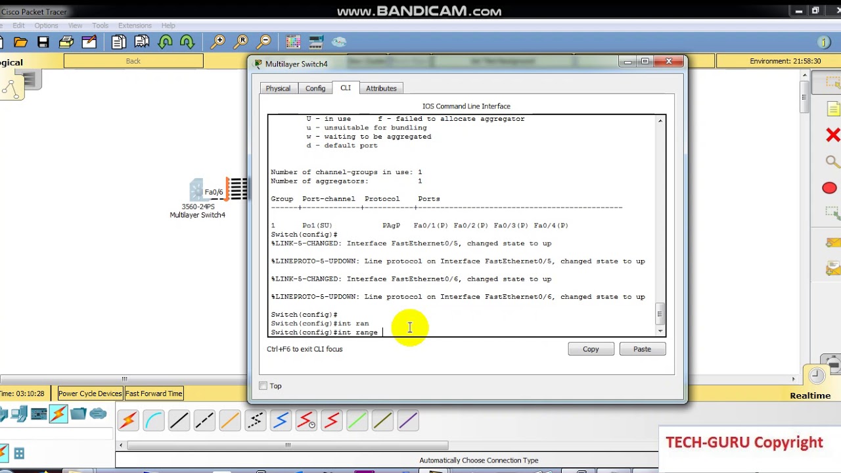
Task: Select the Connections category lightning icon
Action: [58, 414]
